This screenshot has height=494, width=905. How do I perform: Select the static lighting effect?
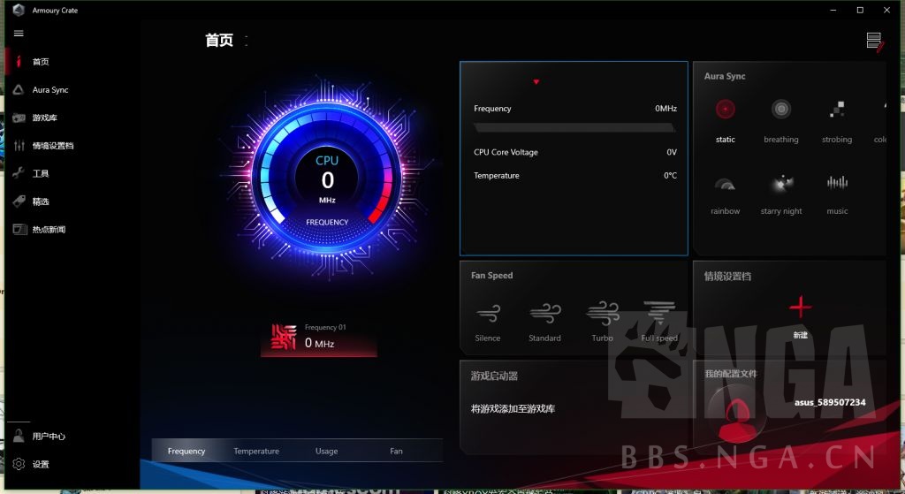click(x=725, y=120)
